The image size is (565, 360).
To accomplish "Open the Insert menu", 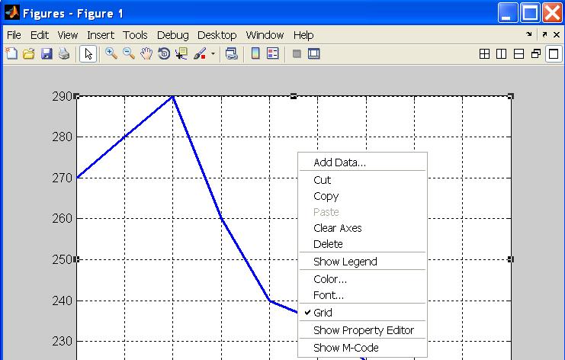I will coord(101,35).
